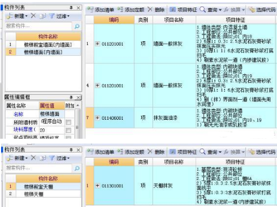Viewport: 277px width, 207px height.
Task: Click 天棚抹灰 item name cell
Action: click(x=174, y=185)
